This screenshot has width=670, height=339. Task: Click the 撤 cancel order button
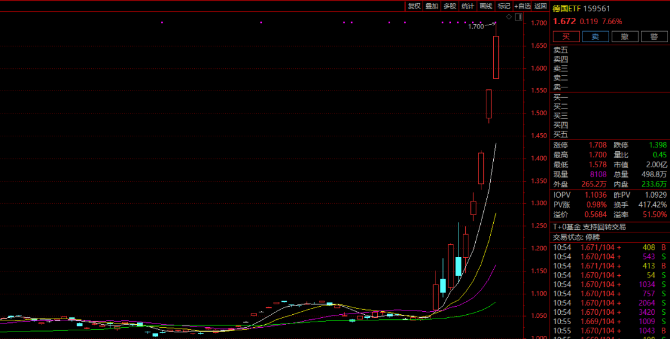pyautogui.click(x=625, y=37)
